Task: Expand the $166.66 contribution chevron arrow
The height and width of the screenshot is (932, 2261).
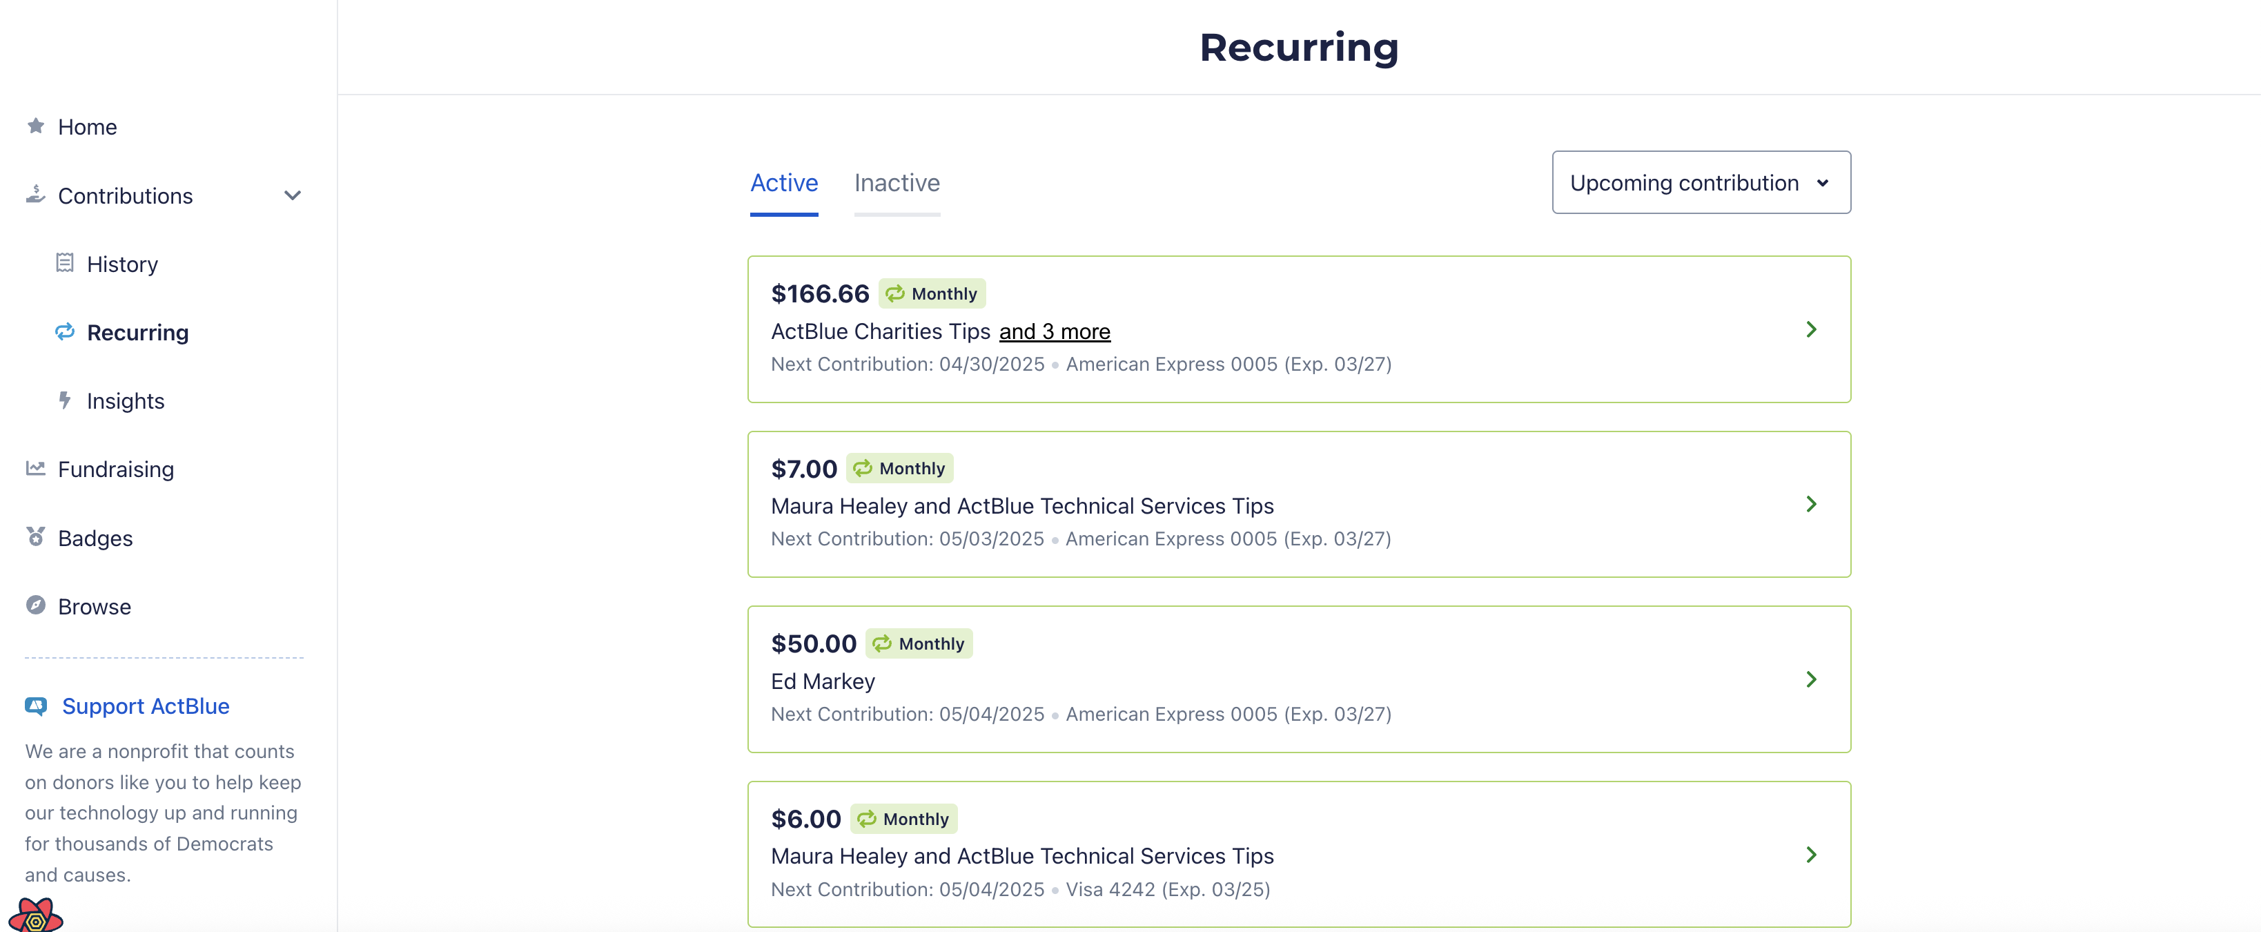Action: (x=1811, y=329)
